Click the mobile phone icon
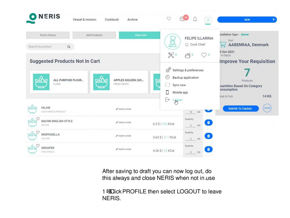 pyautogui.click(x=167, y=92)
